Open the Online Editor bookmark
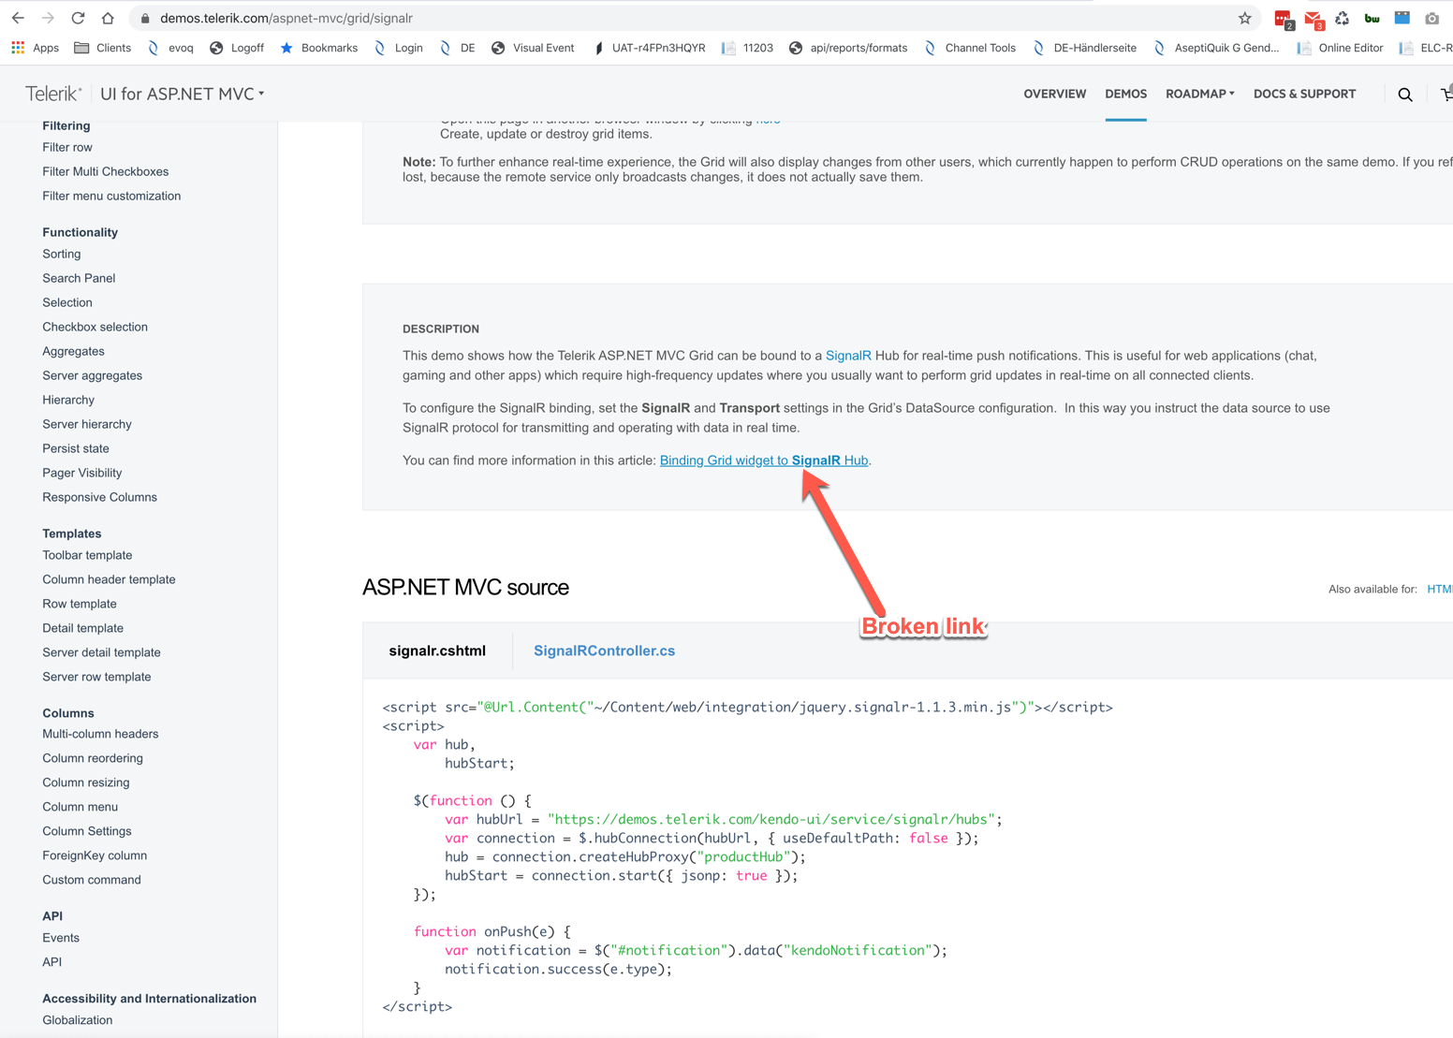 pos(1340,48)
